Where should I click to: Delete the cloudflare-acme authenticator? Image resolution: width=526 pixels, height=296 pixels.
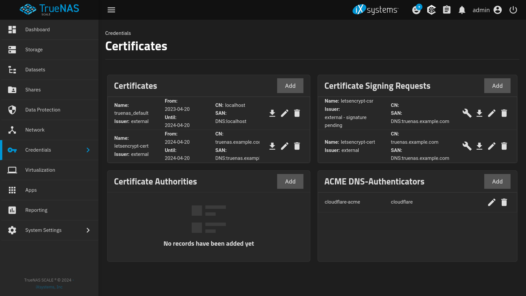coord(504,202)
